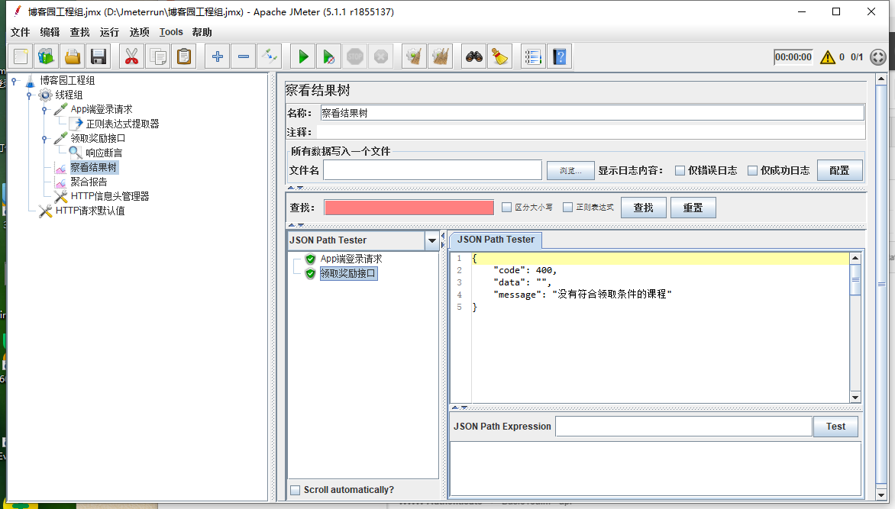Open the Function helper list icon
This screenshot has width=895, height=509.
533,56
